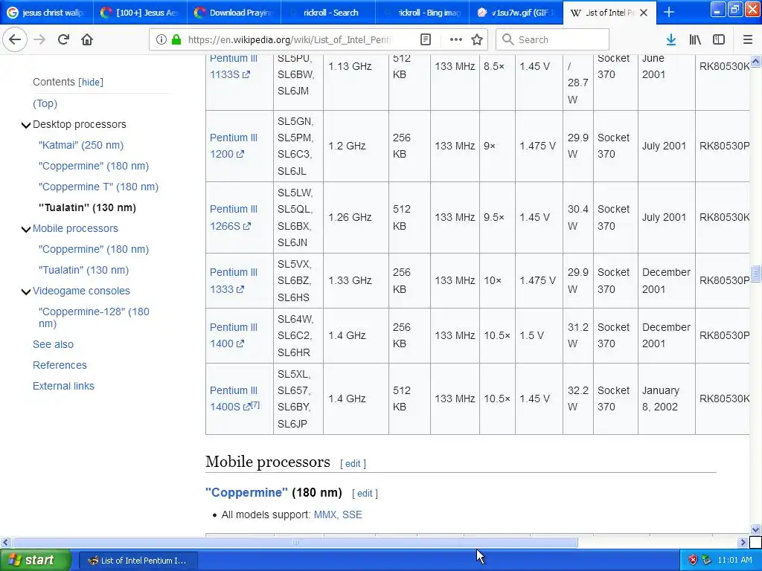
Task: Show site information icon in address bar
Action: click(161, 40)
